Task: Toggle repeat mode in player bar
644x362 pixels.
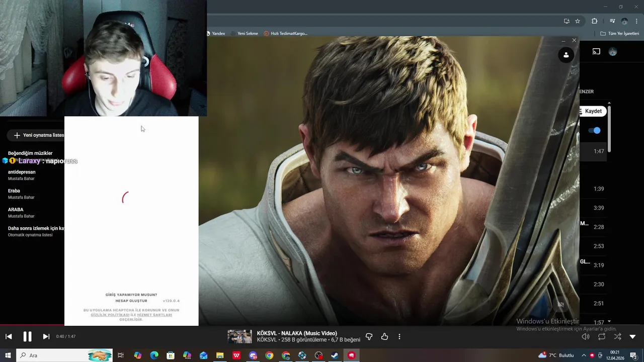Action: (x=601, y=336)
